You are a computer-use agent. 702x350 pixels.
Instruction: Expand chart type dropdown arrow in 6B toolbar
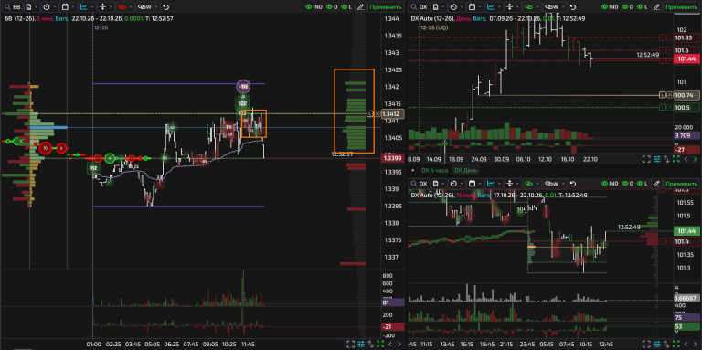(x=91, y=7)
